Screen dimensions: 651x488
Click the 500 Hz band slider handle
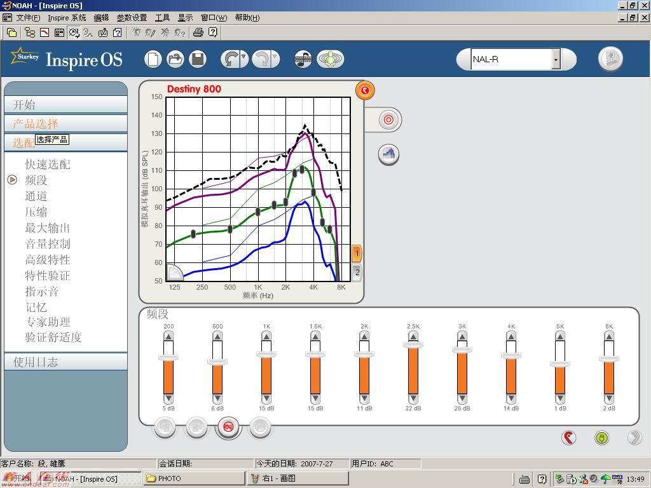(x=217, y=362)
